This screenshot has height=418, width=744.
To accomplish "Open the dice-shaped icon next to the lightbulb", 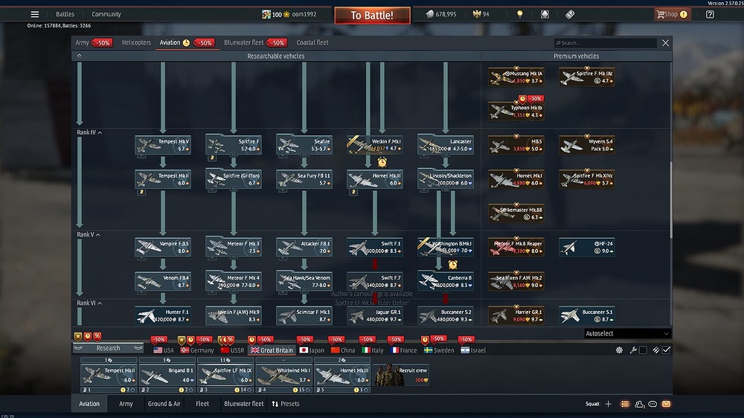I will tap(545, 14).
